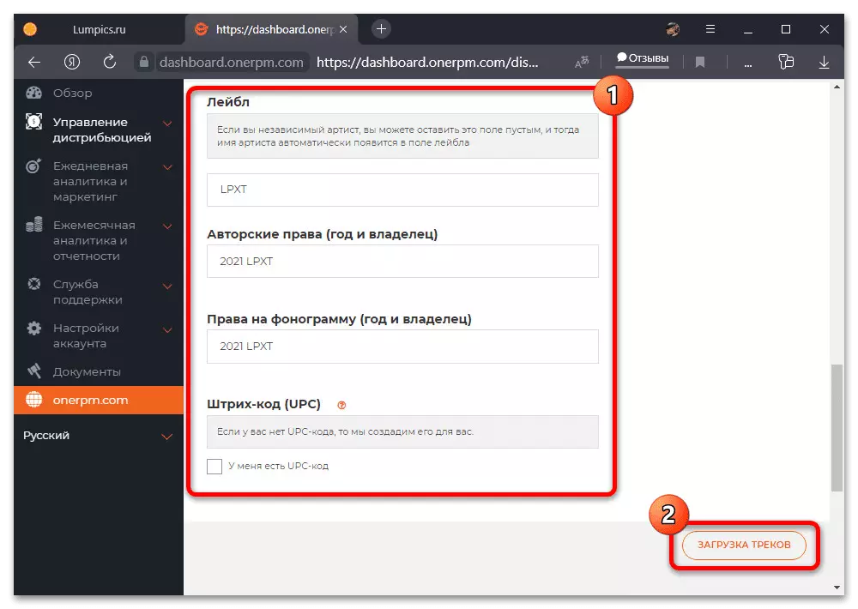Switch to the Lumpics.ru tab
The height and width of the screenshot is (609, 858).
(99, 29)
